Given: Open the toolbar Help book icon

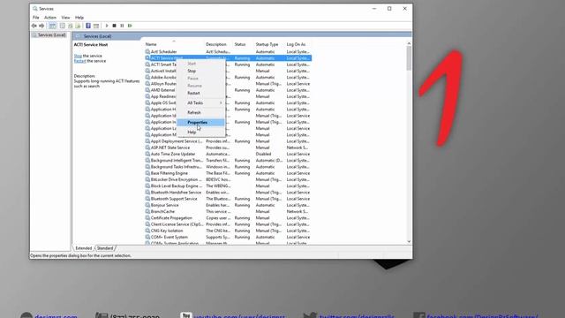Looking at the screenshot, I should point(88,26).
